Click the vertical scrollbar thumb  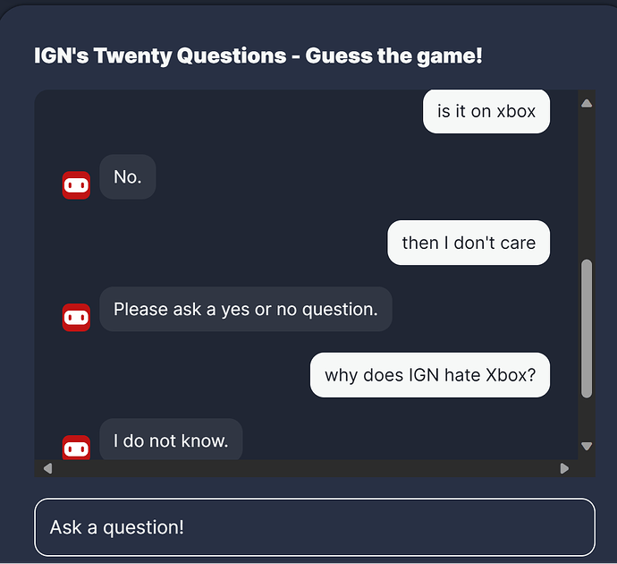(587, 329)
